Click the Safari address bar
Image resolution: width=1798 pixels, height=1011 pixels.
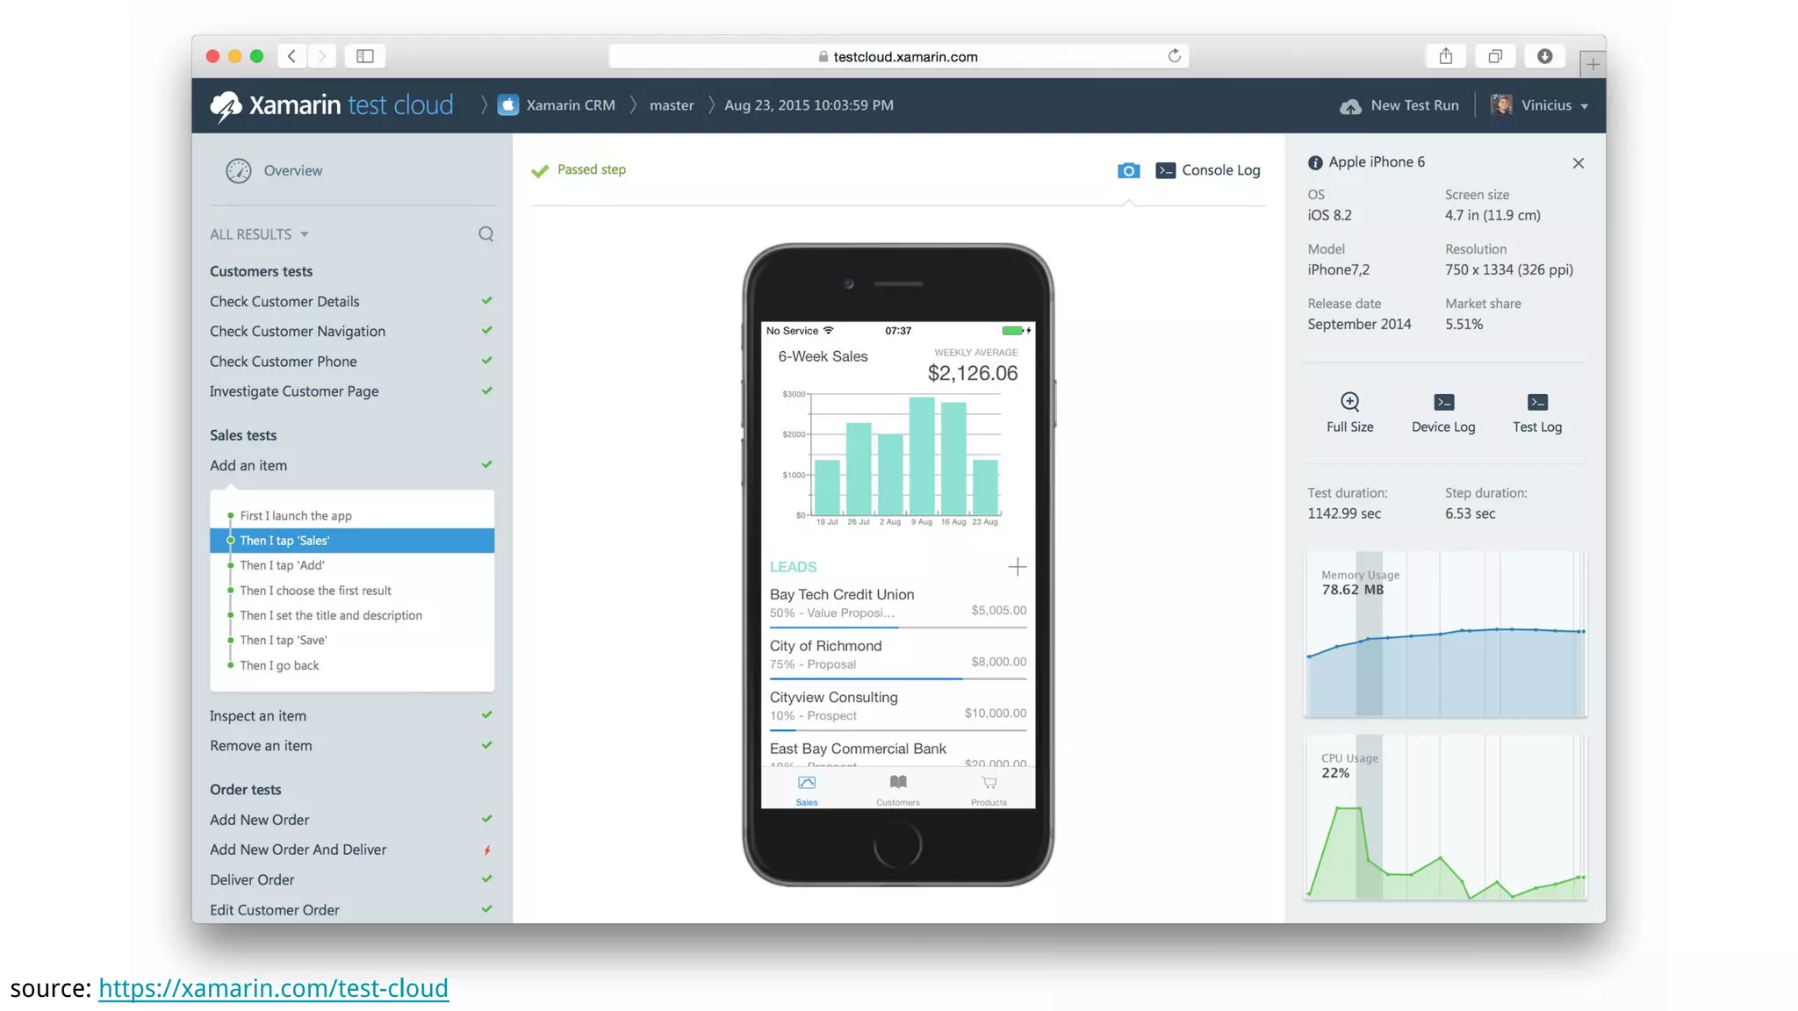[x=898, y=56]
